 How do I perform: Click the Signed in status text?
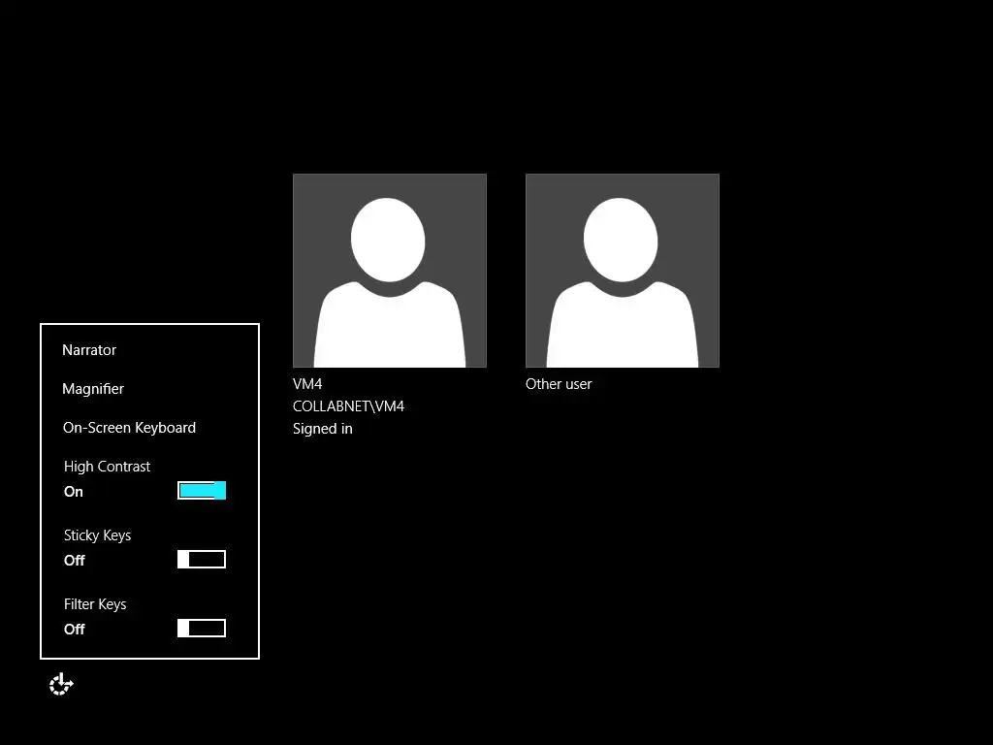coord(322,429)
